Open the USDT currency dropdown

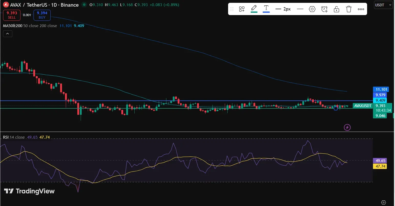(383, 5)
